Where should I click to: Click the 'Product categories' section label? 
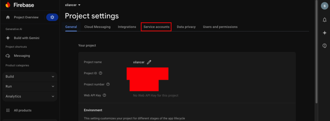pos(17,66)
